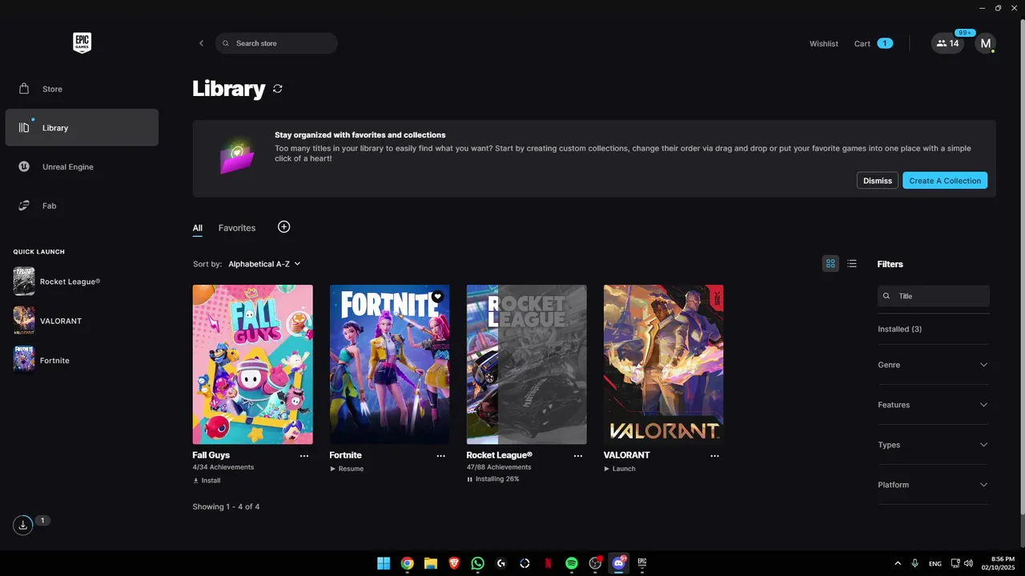Open Netflix from the taskbar
Viewport: 1025px width, 576px height.
[x=548, y=563]
